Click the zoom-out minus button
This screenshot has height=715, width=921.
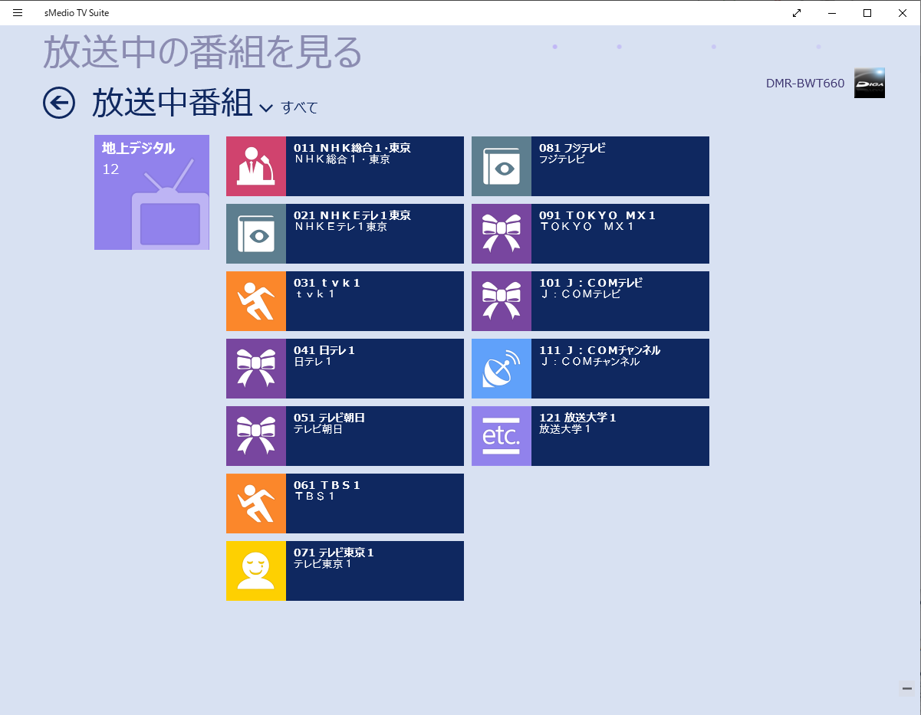tap(906, 688)
